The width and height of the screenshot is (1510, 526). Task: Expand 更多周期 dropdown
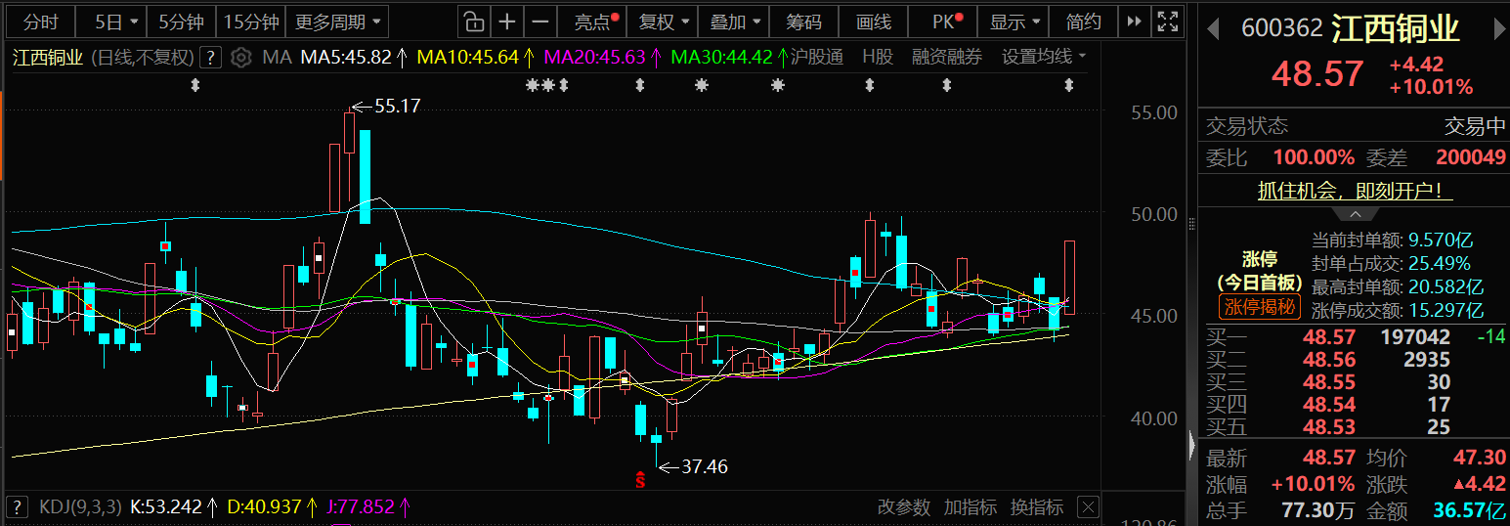point(337,22)
